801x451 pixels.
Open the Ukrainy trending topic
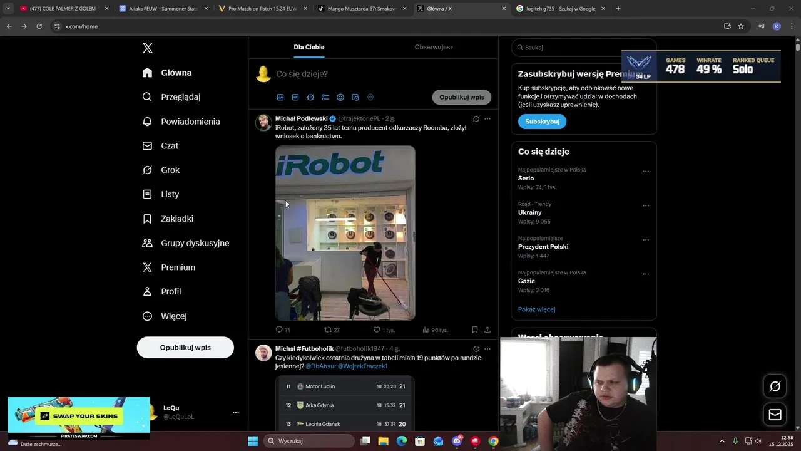click(x=529, y=212)
